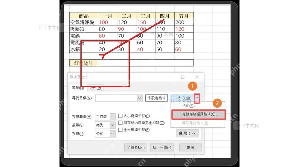Select the 吸塵器 一月 cell with 80

tap(108, 29)
